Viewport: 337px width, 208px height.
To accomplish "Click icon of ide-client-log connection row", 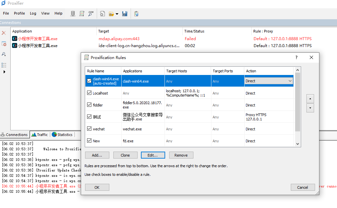I will (x=15, y=45).
